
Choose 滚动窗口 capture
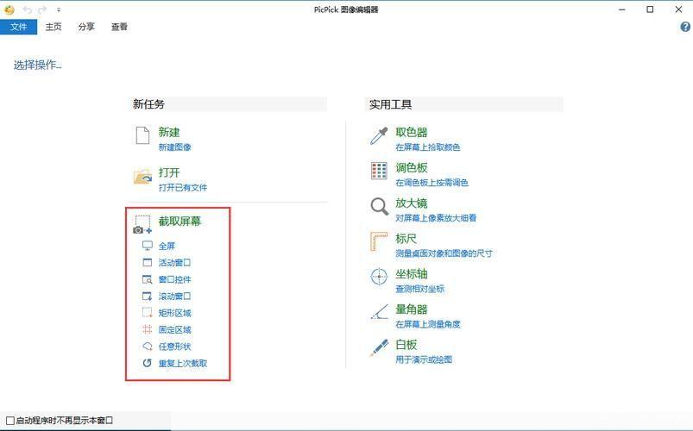(x=174, y=297)
